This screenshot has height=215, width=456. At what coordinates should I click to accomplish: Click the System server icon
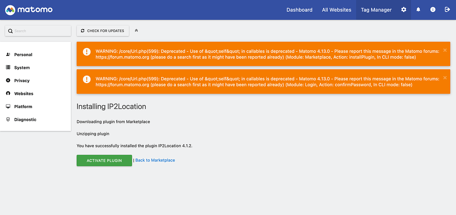coord(8,67)
